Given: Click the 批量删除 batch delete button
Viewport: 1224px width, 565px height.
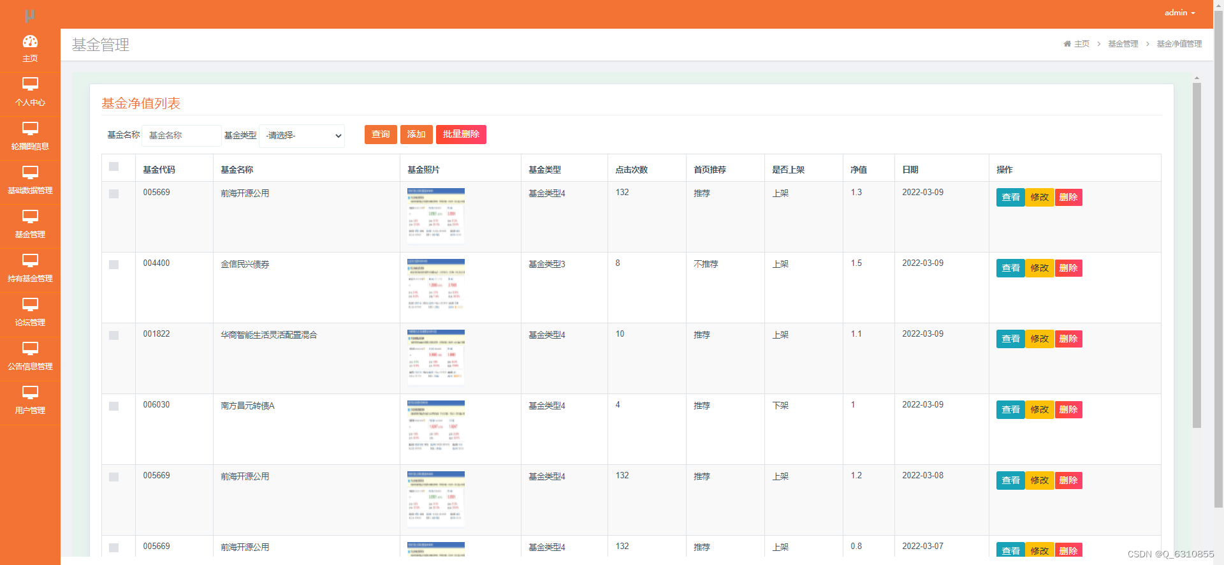Looking at the screenshot, I should tap(461, 135).
